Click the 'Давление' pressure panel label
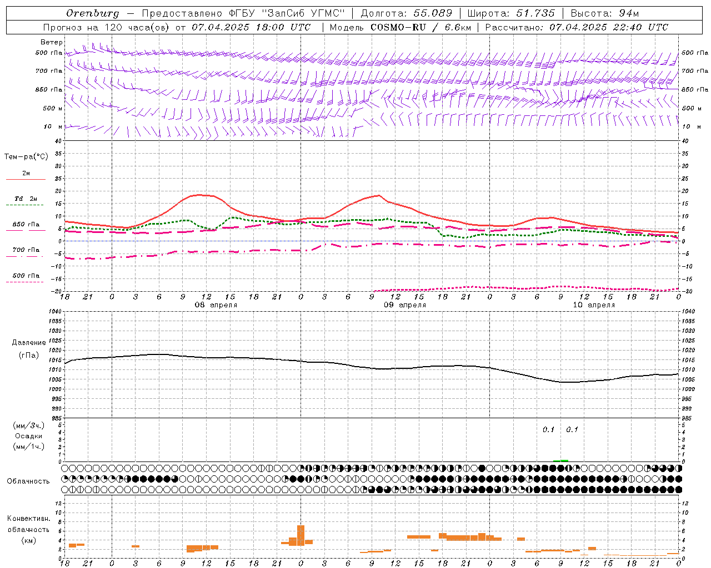 [x=29, y=343]
